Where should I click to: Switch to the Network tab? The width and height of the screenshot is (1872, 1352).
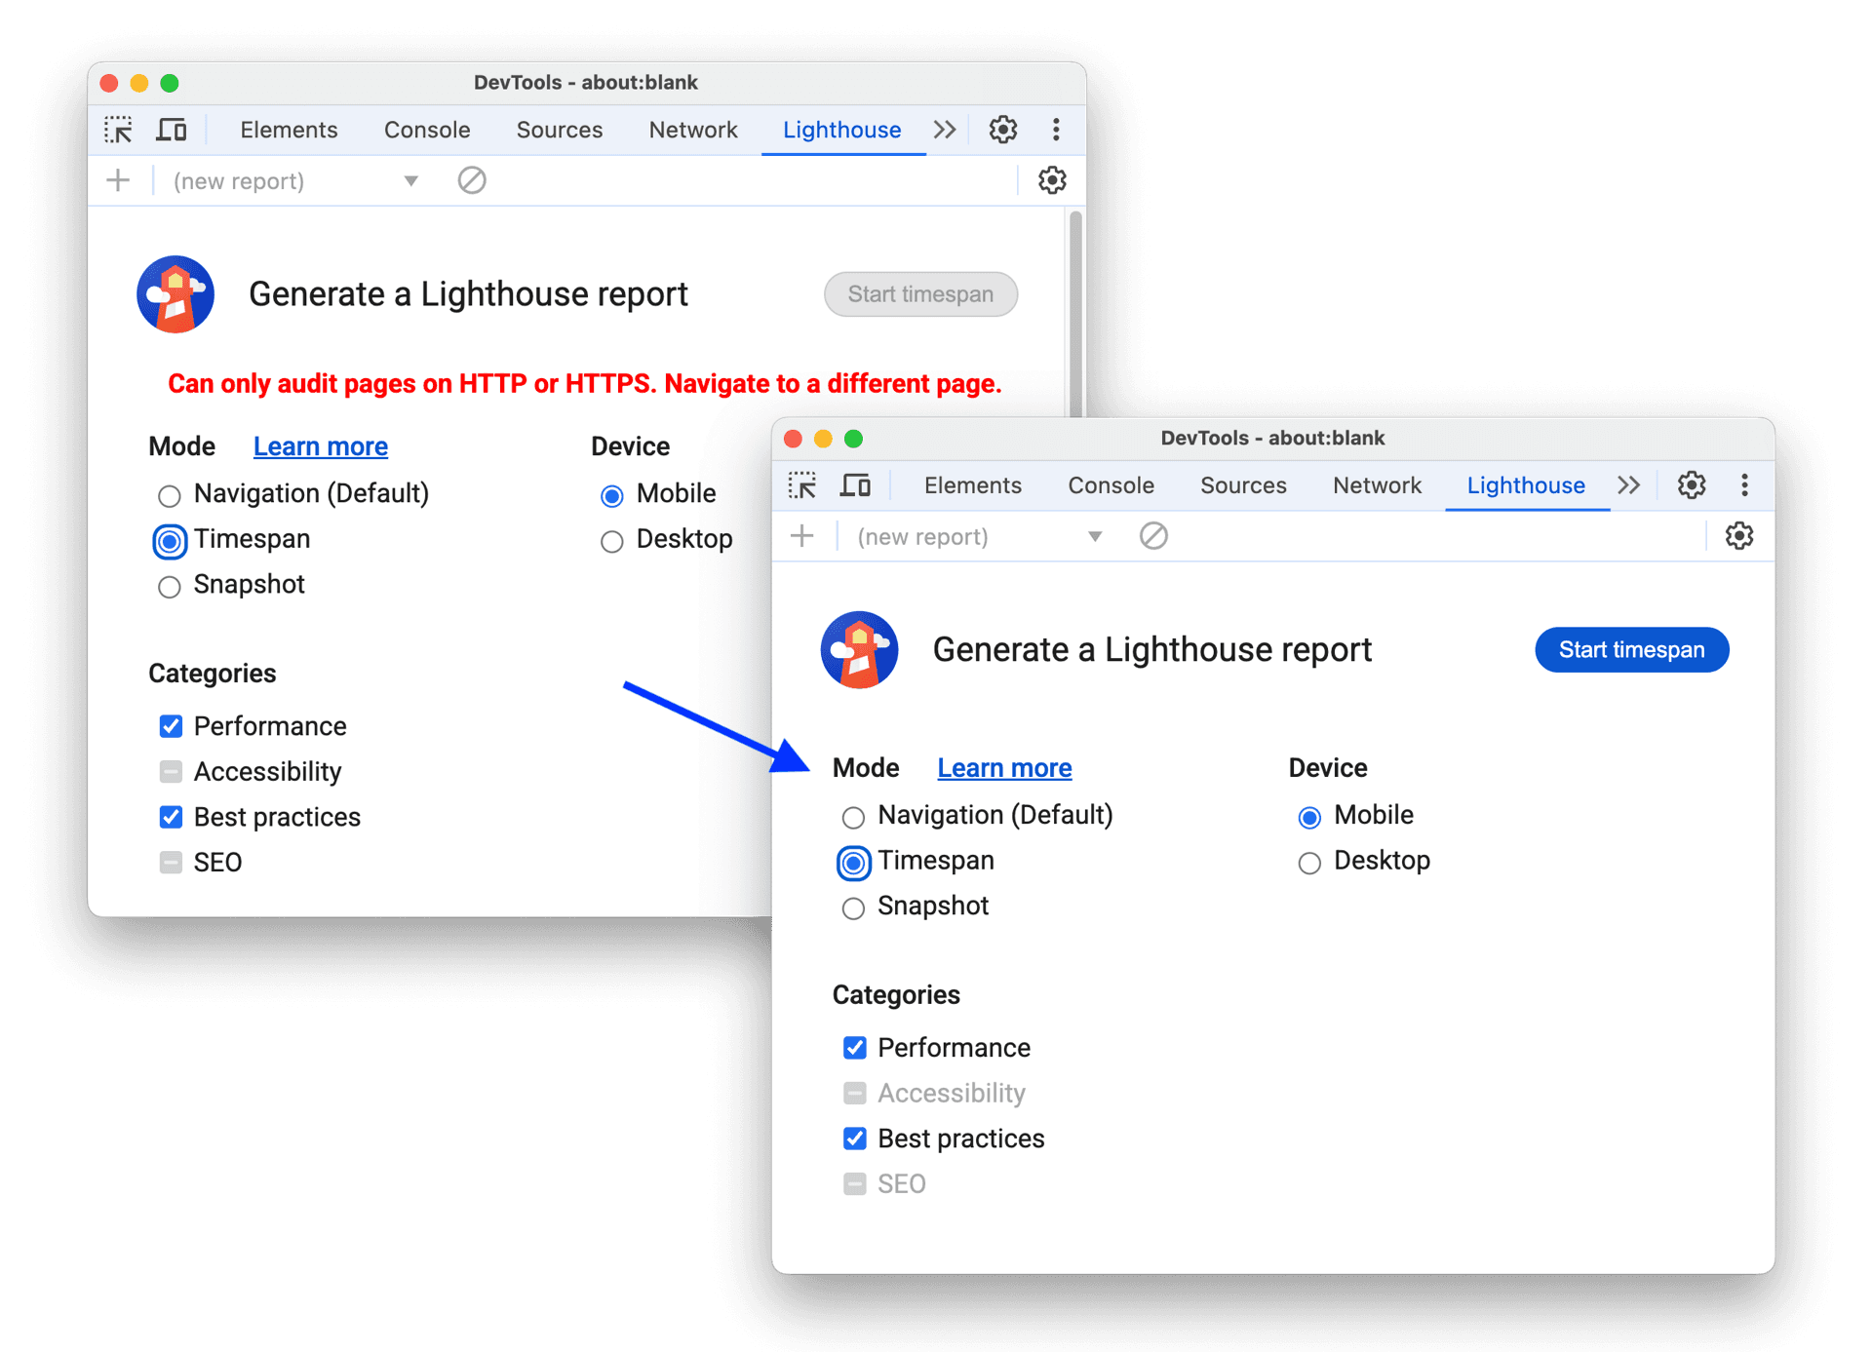pyautogui.click(x=1376, y=484)
